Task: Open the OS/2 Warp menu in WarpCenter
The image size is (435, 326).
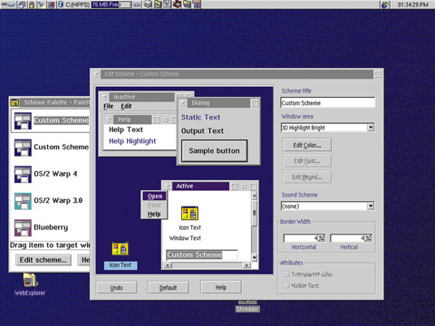Action: coord(8,5)
